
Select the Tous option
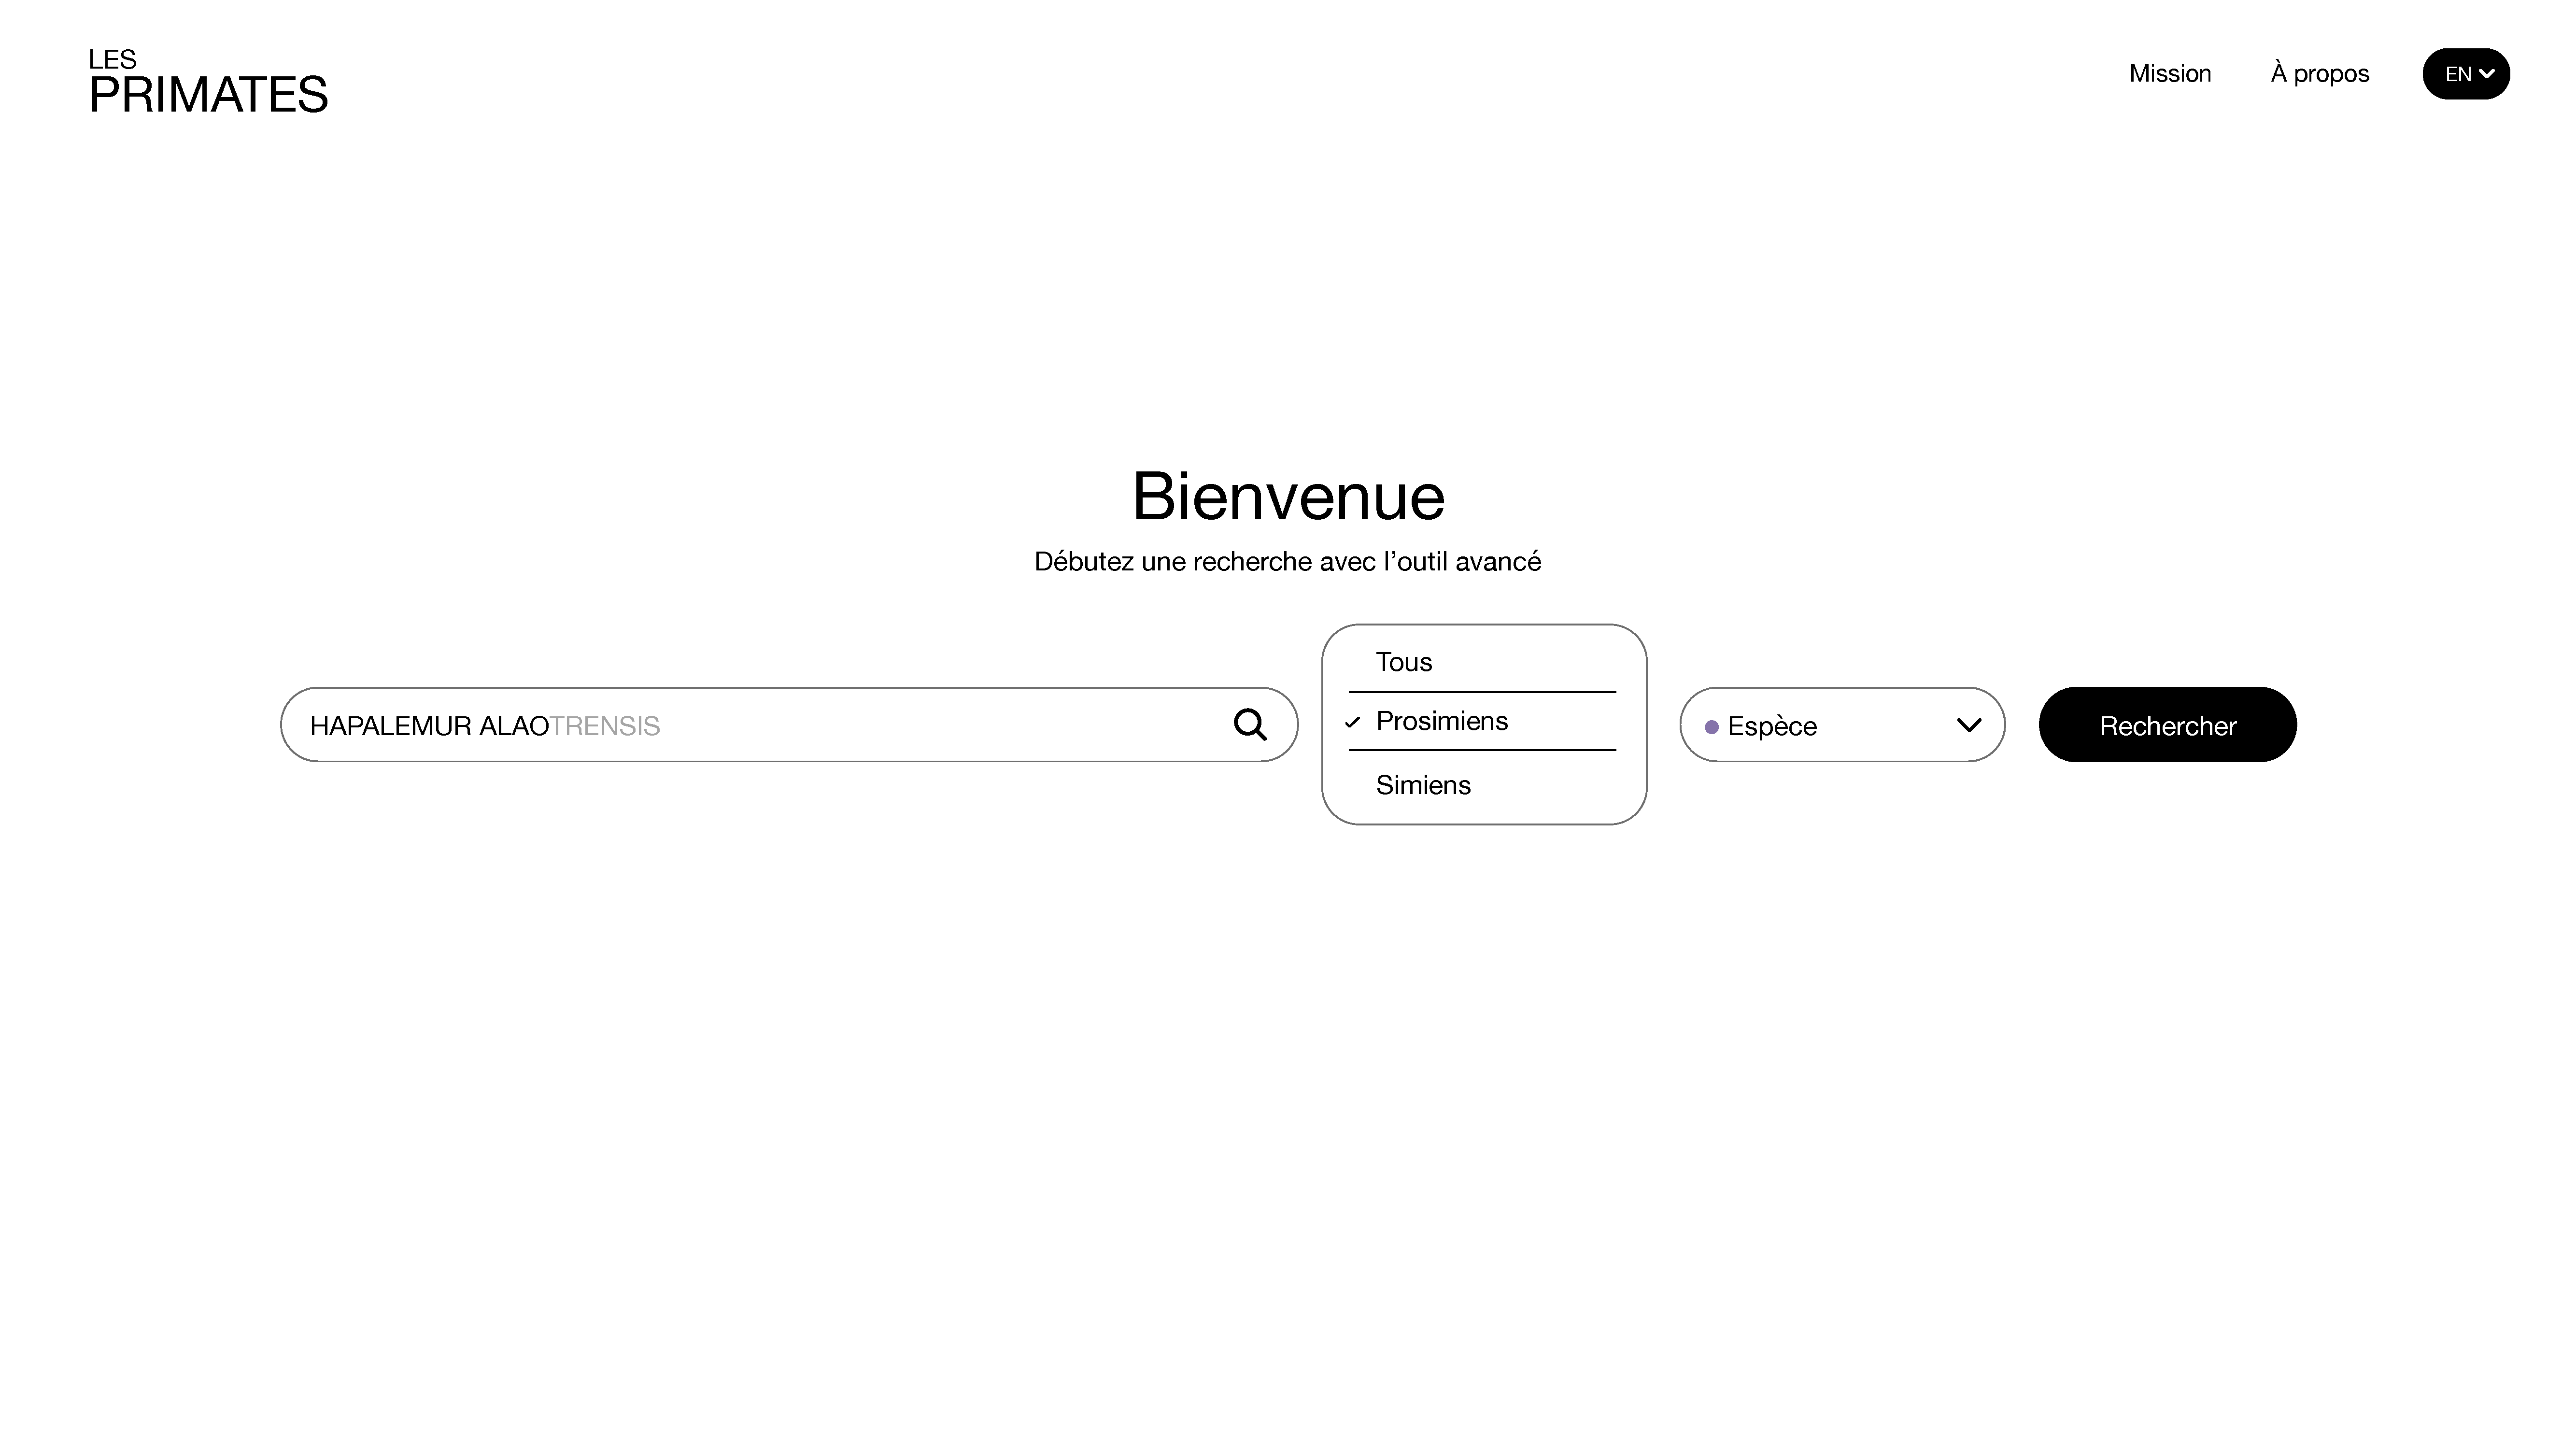point(1403,662)
